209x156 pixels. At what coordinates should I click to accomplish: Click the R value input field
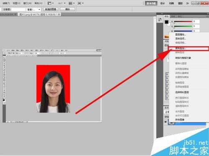point(196,22)
